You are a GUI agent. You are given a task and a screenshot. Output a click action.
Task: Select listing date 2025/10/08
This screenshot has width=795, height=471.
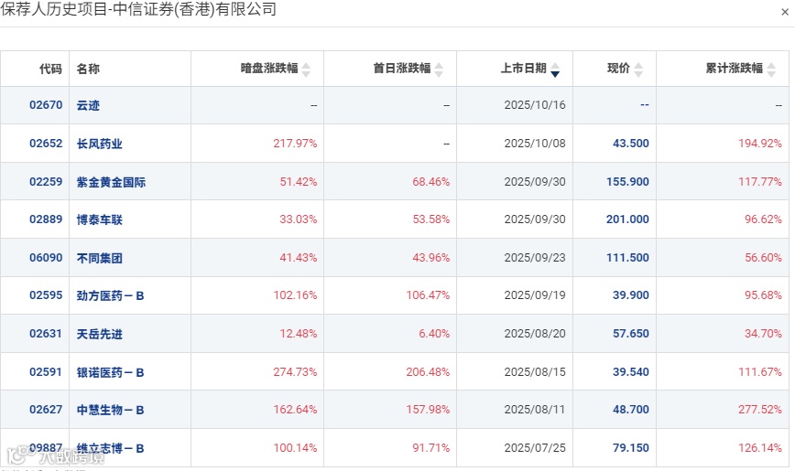534,144
